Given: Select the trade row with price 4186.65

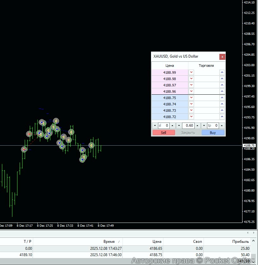Looking at the screenshot, I should 127,249.
